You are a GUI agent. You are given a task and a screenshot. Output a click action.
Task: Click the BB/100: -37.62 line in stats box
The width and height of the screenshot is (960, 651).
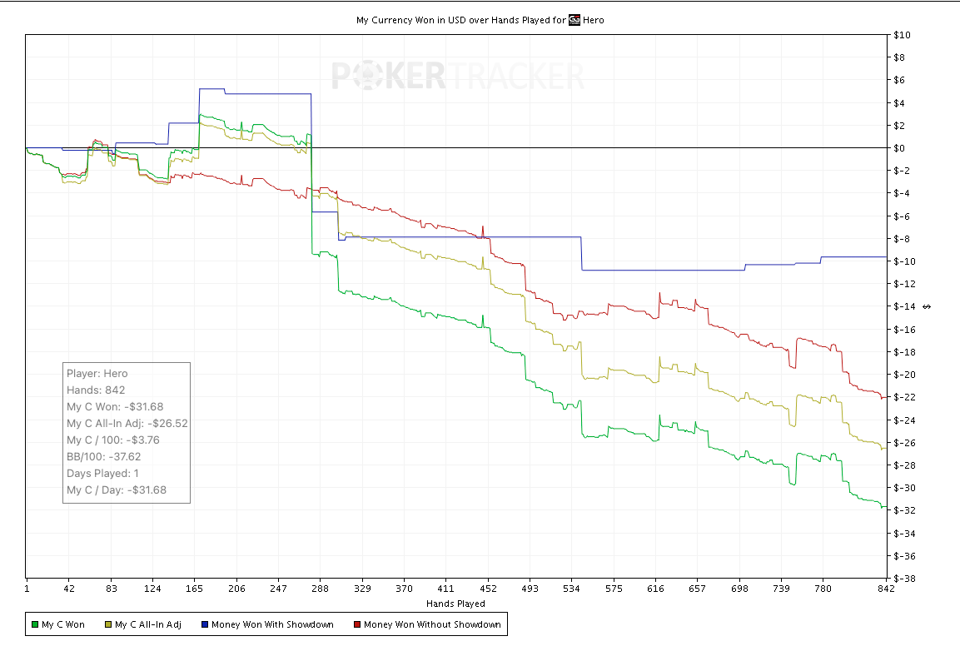pos(103,456)
